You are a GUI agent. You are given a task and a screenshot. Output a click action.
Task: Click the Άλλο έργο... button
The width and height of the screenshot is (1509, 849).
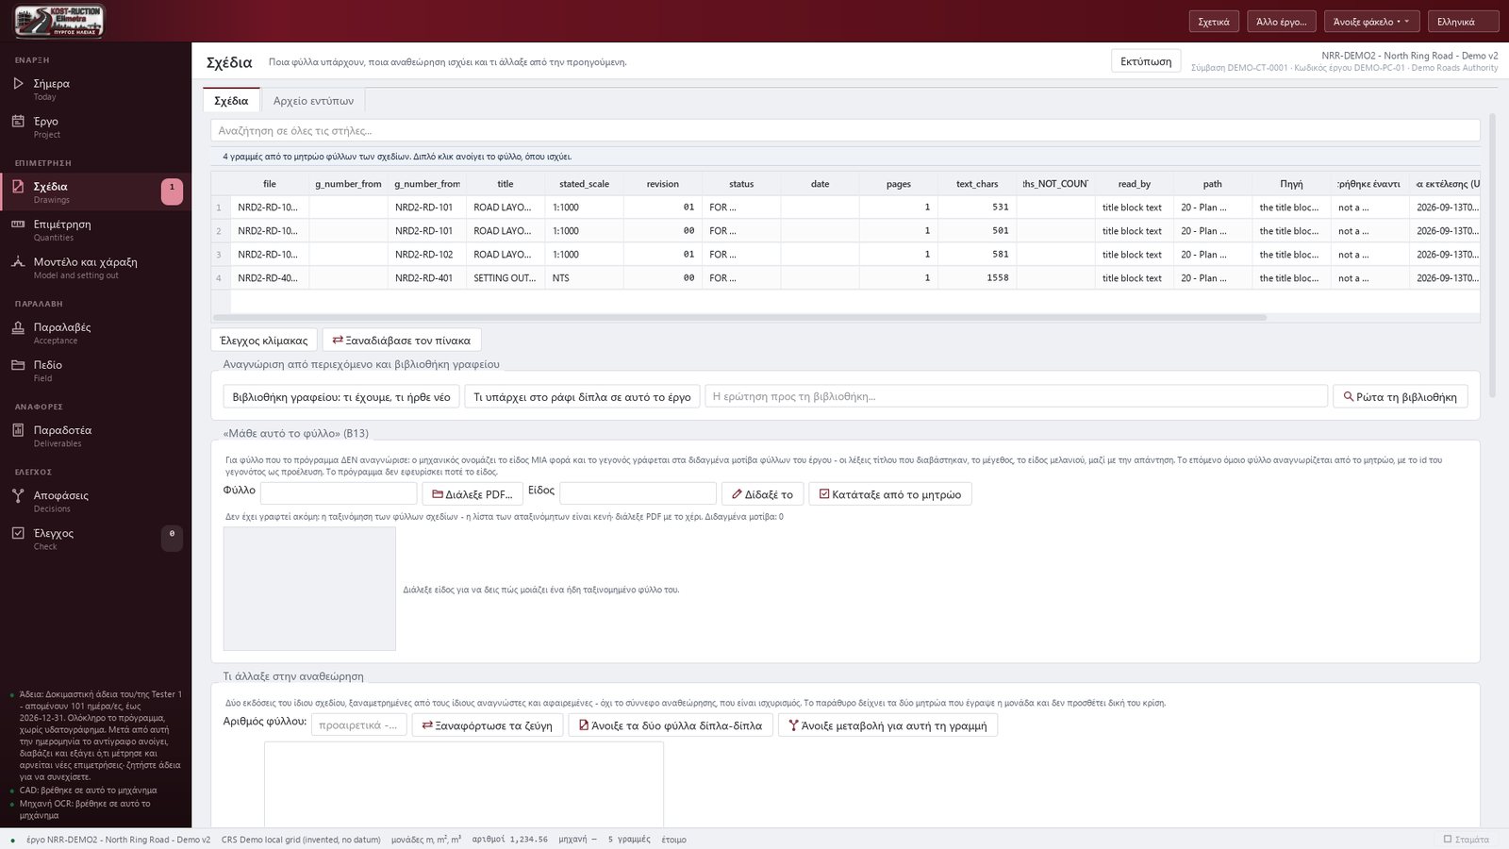click(1282, 22)
